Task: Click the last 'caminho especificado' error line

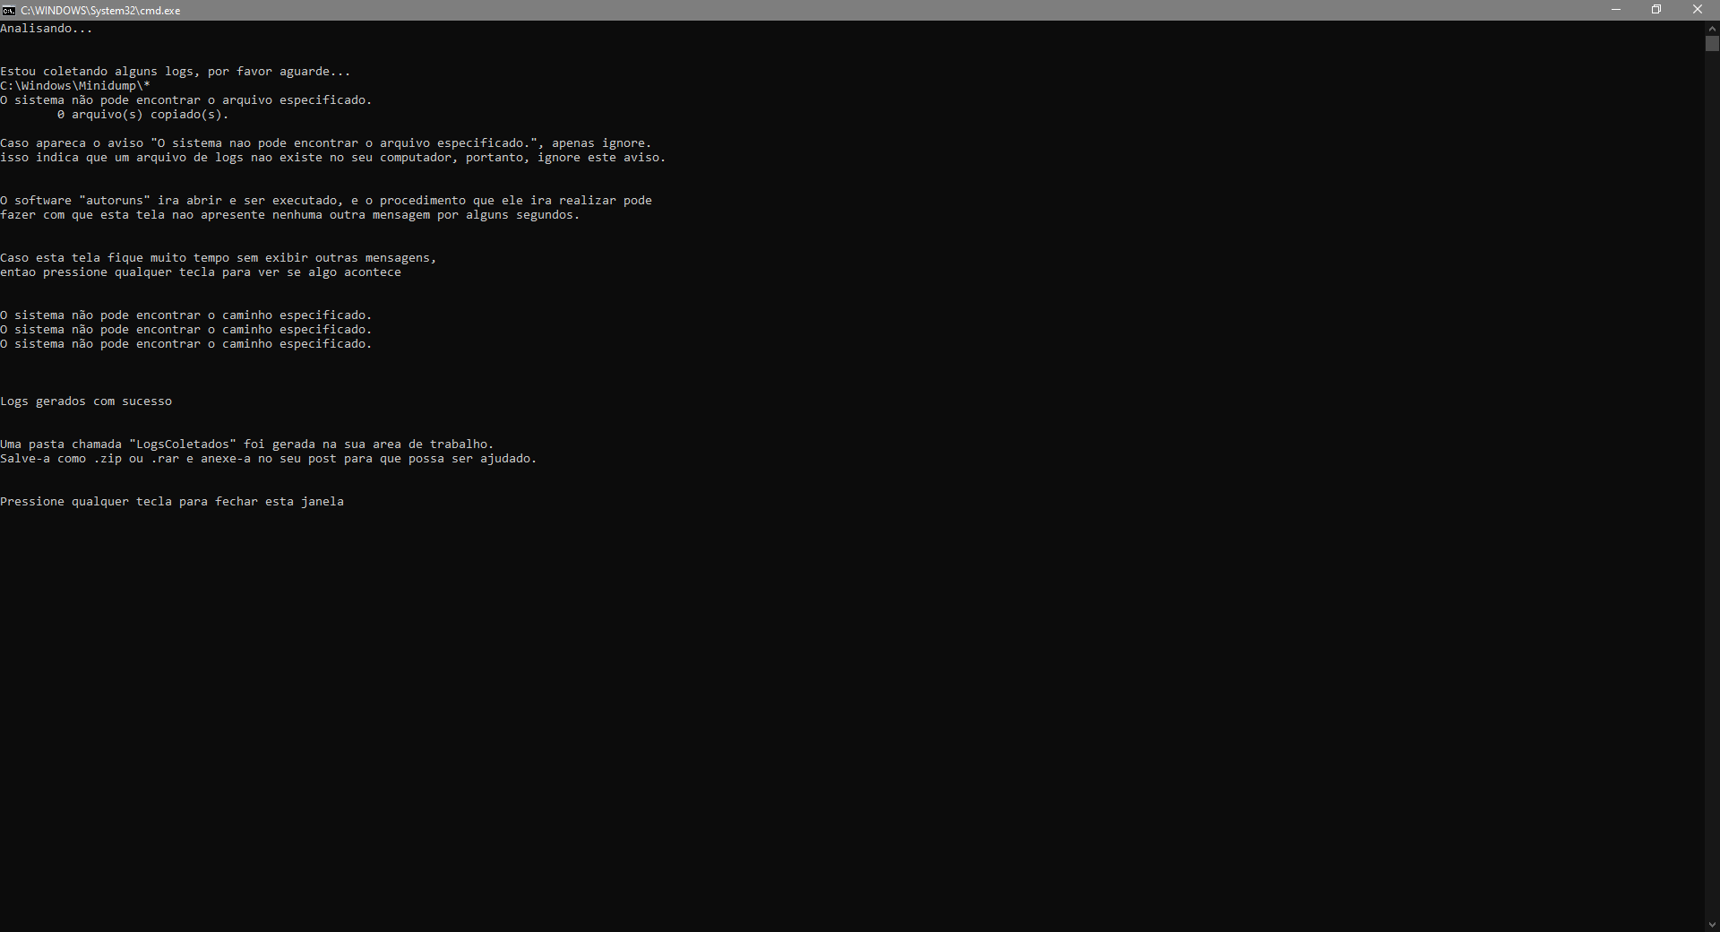Action: pos(186,344)
